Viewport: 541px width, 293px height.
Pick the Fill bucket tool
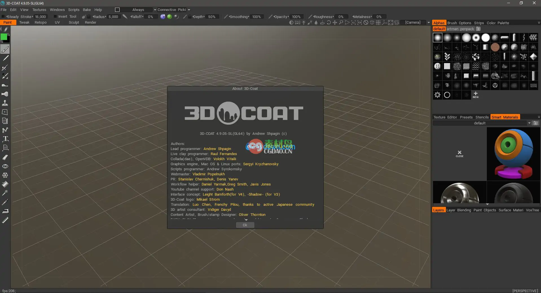click(x=5, y=184)
